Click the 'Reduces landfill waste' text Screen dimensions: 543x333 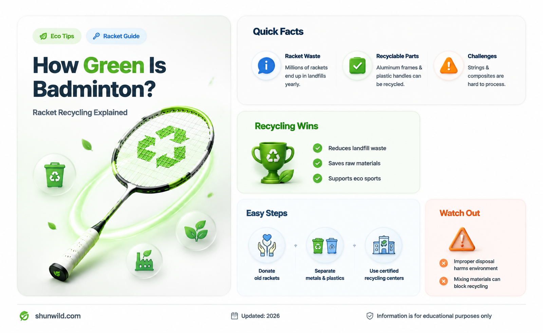pyautogui.click(x=357, y=148)
